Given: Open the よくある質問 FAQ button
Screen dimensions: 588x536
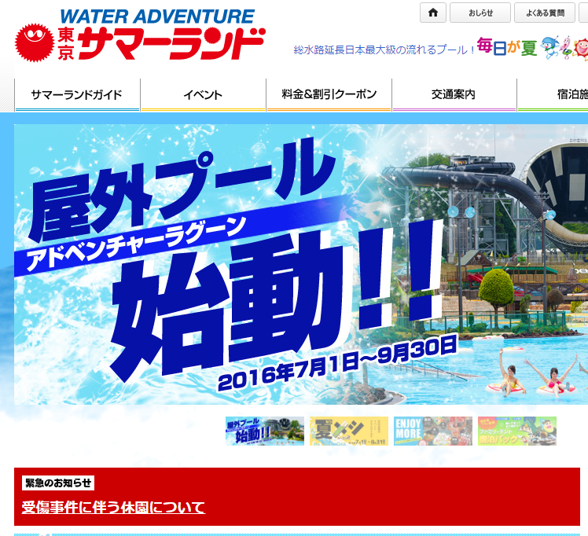Looking at the screenshot, I should click(x=545, y=13).
